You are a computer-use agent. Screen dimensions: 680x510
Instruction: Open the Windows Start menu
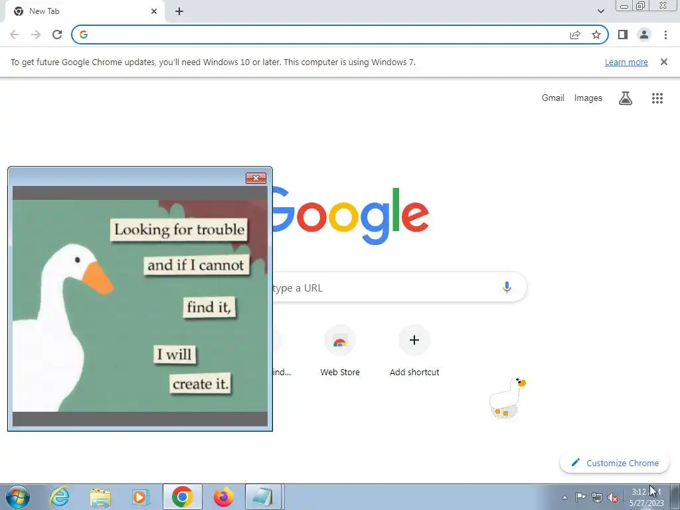tap(18, 497)
